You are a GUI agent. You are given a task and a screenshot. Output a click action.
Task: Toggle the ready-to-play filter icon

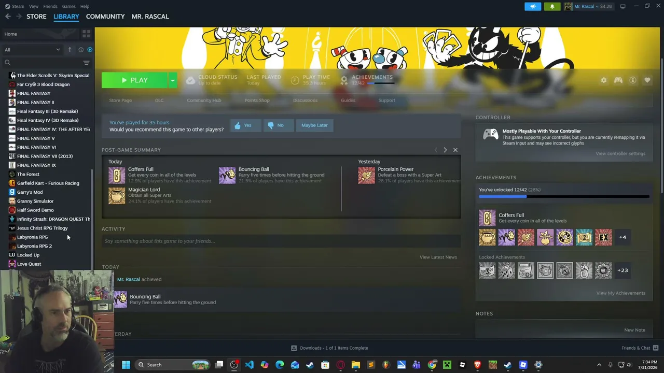pos(90,50)
